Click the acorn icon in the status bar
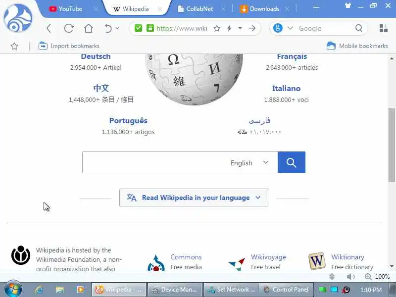396x297 pixels. (332, 277)
